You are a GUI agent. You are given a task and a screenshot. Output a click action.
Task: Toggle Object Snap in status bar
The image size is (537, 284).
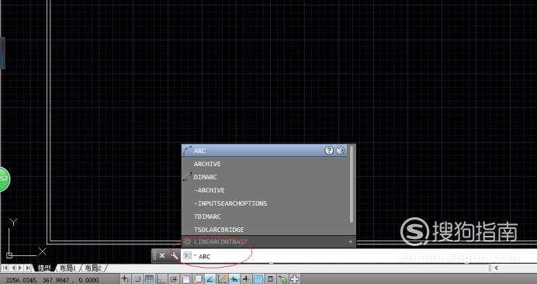(186, 279)
